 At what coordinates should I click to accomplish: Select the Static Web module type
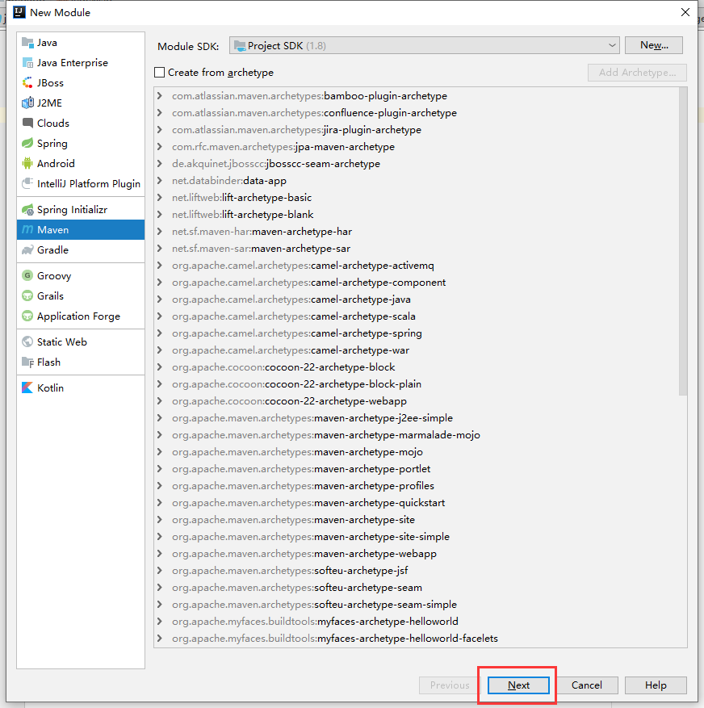pyautogui.click(x=61, y=342)
